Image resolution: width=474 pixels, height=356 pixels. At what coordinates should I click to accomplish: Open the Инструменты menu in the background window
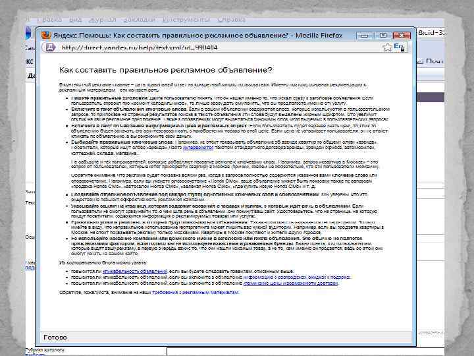[186, 20]
